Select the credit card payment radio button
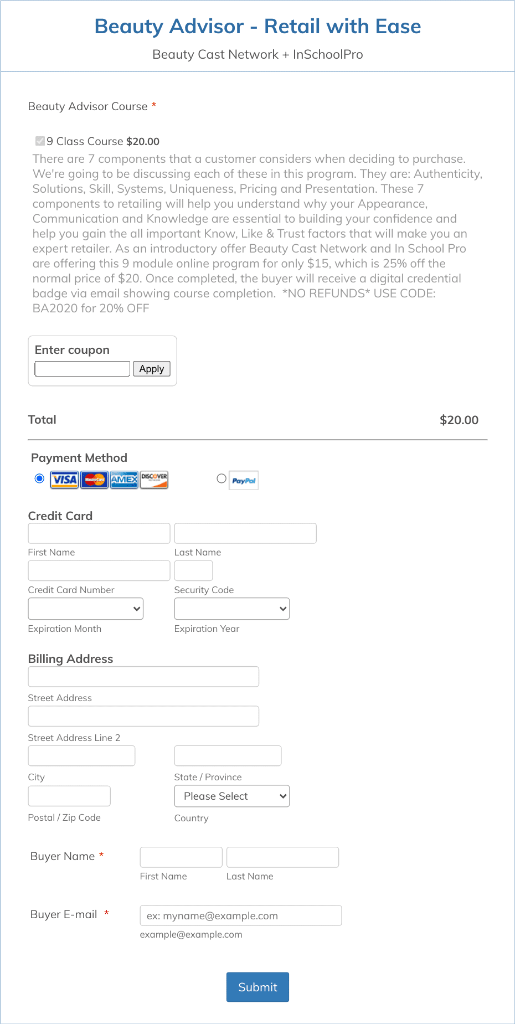The height and width of the screenshot is (1024, 515). tap(39, 478)
